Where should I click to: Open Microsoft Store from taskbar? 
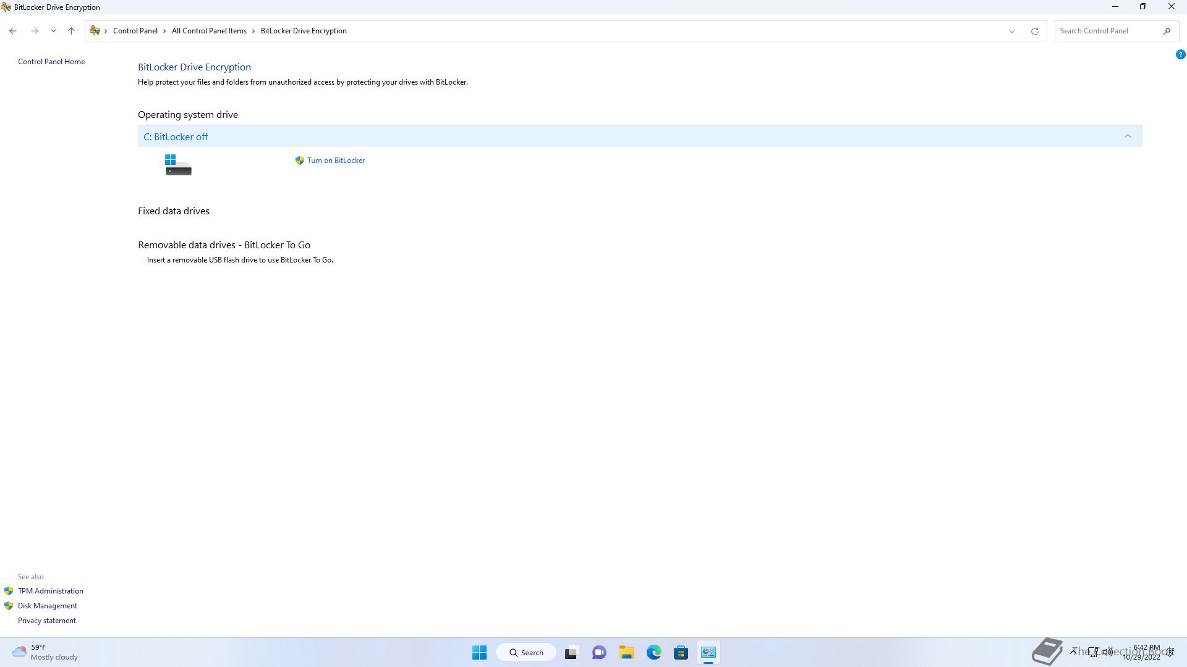coord(681,652)
